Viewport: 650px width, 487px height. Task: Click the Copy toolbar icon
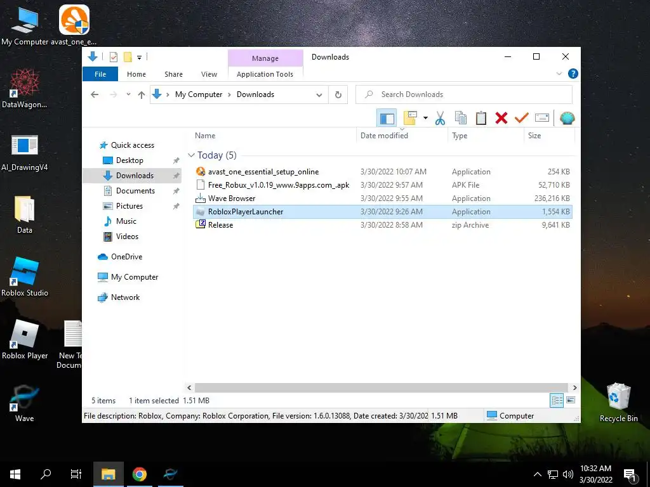[x=461, y=118]
